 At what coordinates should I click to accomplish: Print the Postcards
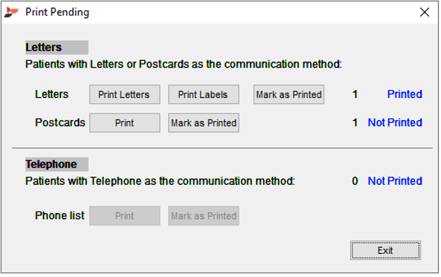125,123
